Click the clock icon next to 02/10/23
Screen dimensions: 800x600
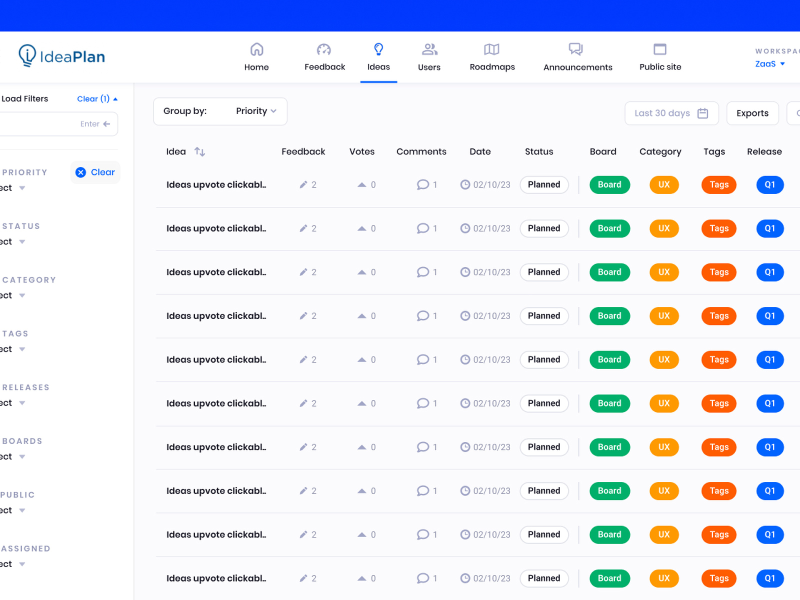(465, 184)
